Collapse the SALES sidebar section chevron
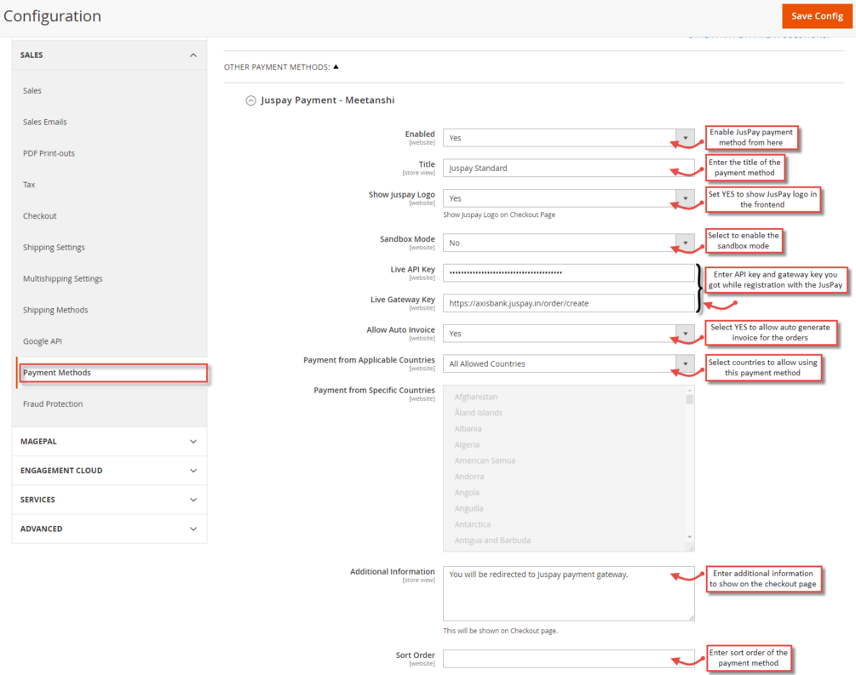The image size is (856, 675). pos(193,55)
